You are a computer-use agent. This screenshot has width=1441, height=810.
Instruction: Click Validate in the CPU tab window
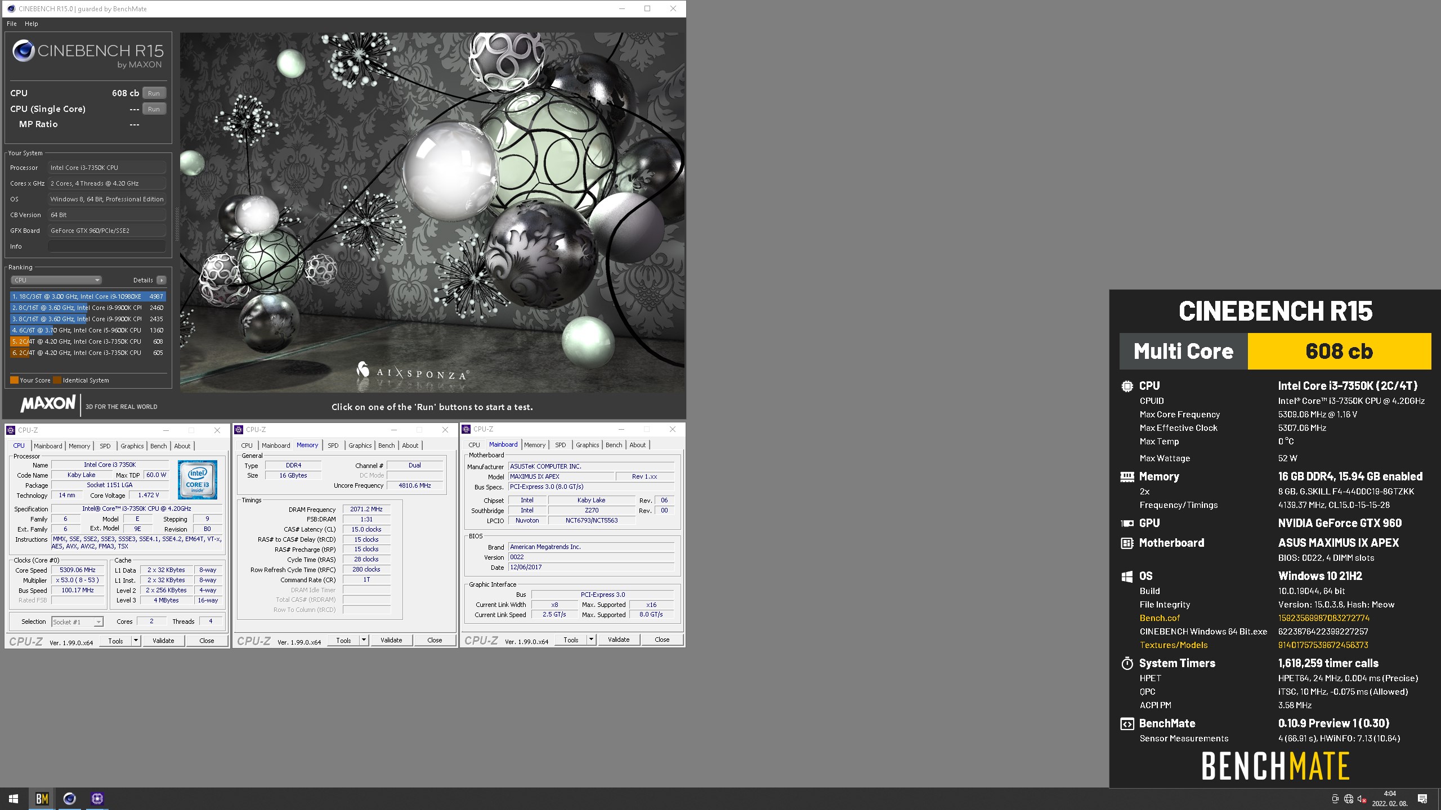[x=163, y=641]
